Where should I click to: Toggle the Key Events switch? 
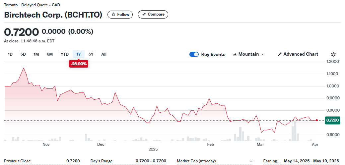pos(194,54)
